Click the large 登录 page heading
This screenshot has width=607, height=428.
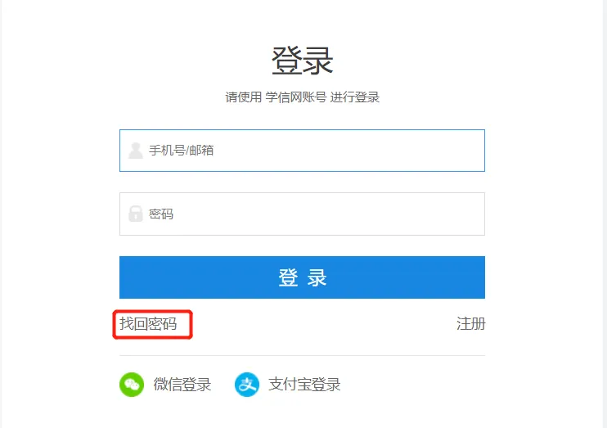pos(302,61)
